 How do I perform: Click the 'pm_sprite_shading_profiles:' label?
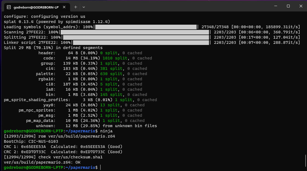37,100
